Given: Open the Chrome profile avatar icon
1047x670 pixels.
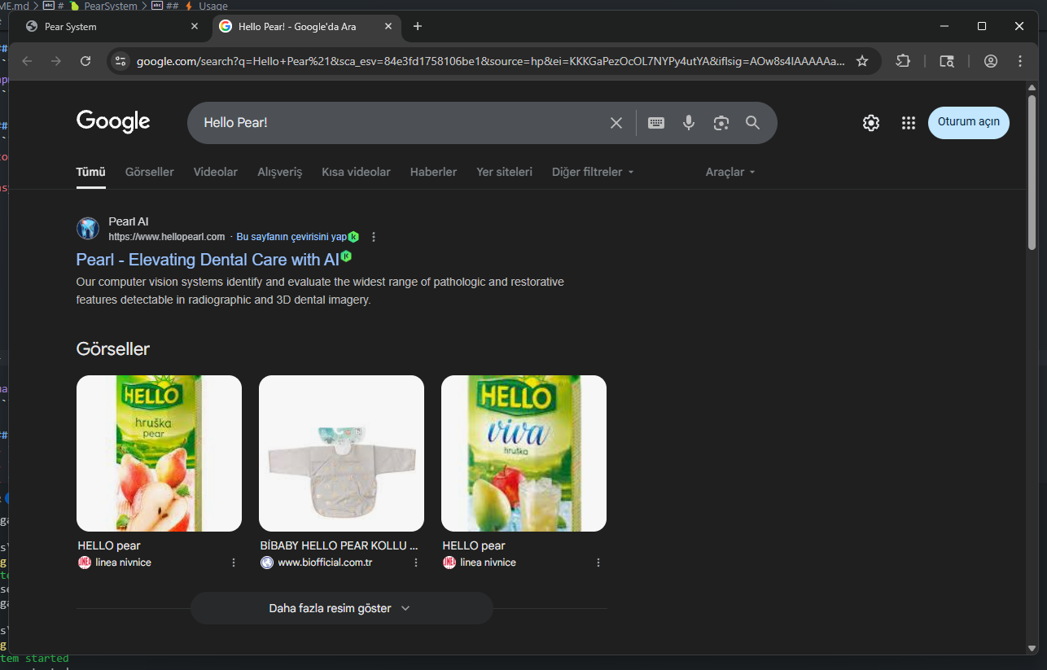Looking at the screenshot, I should click(991, 61).
